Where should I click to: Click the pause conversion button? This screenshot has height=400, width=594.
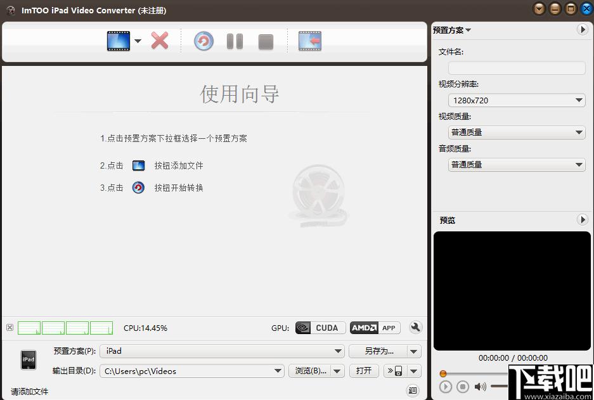point(235,41)
